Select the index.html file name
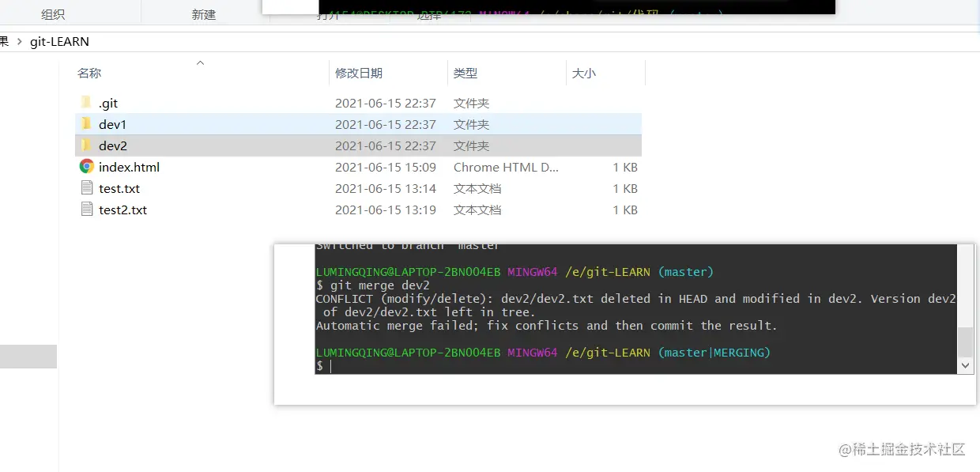This screenshot has height=472, width=980. tap(130, 167)
